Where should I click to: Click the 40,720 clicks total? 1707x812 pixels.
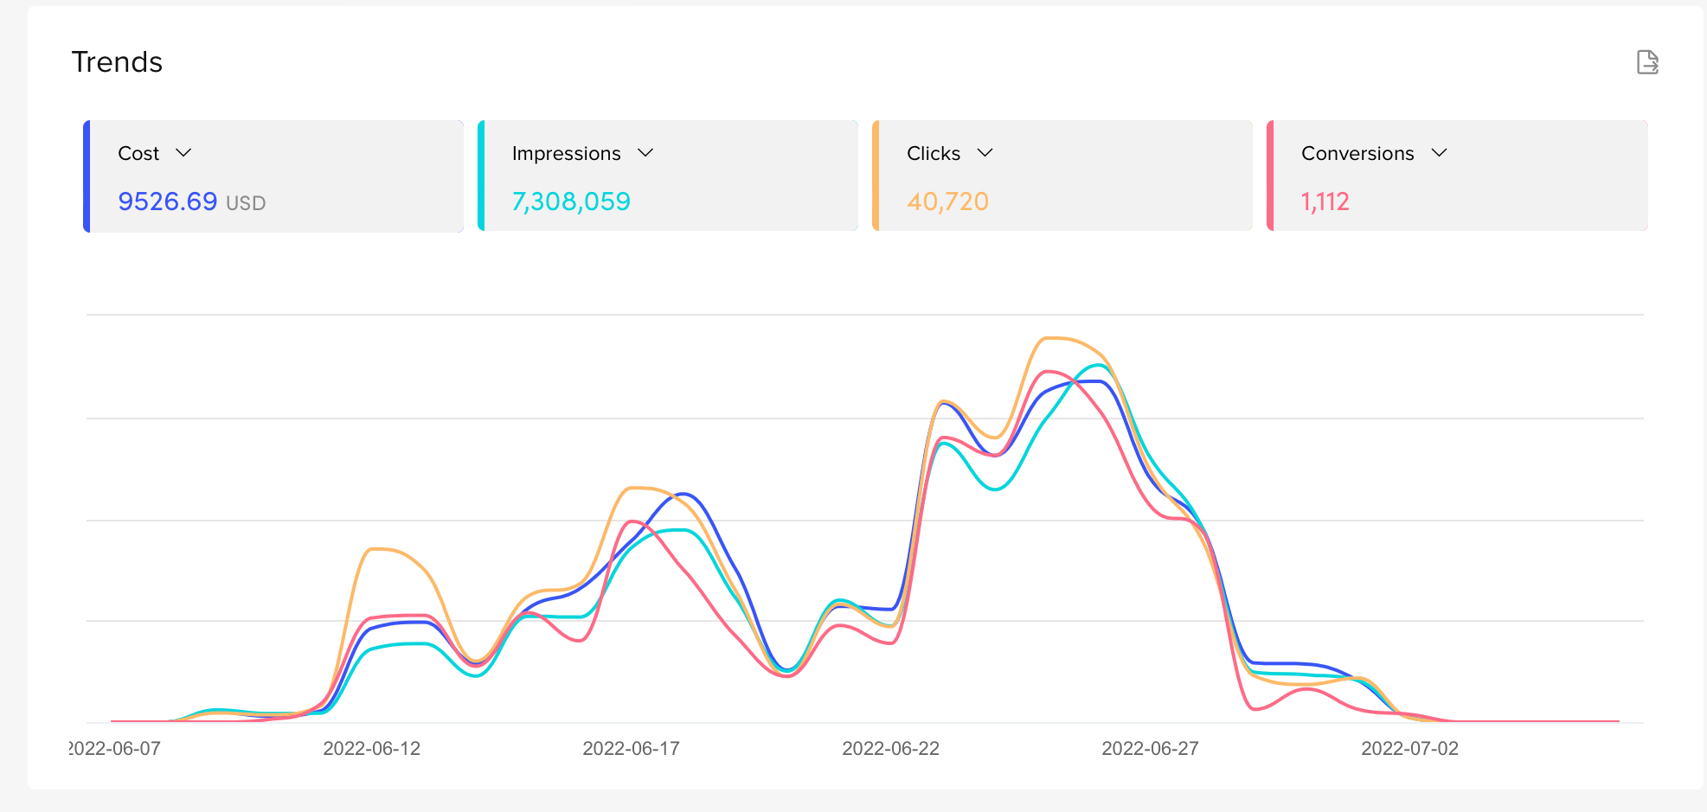click(x=947, y=201)
